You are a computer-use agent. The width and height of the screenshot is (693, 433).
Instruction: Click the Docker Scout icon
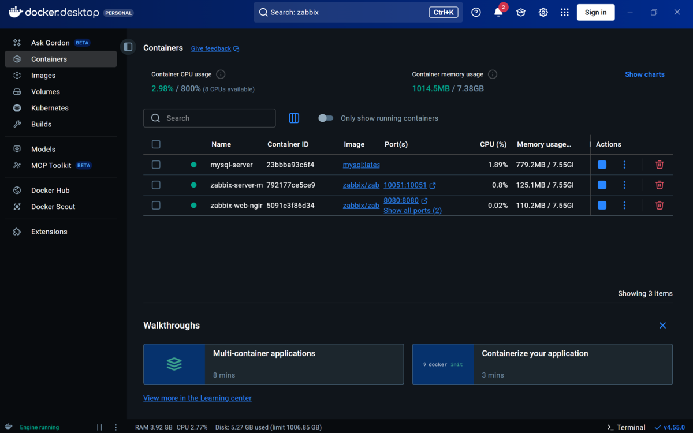pos(17,206)
